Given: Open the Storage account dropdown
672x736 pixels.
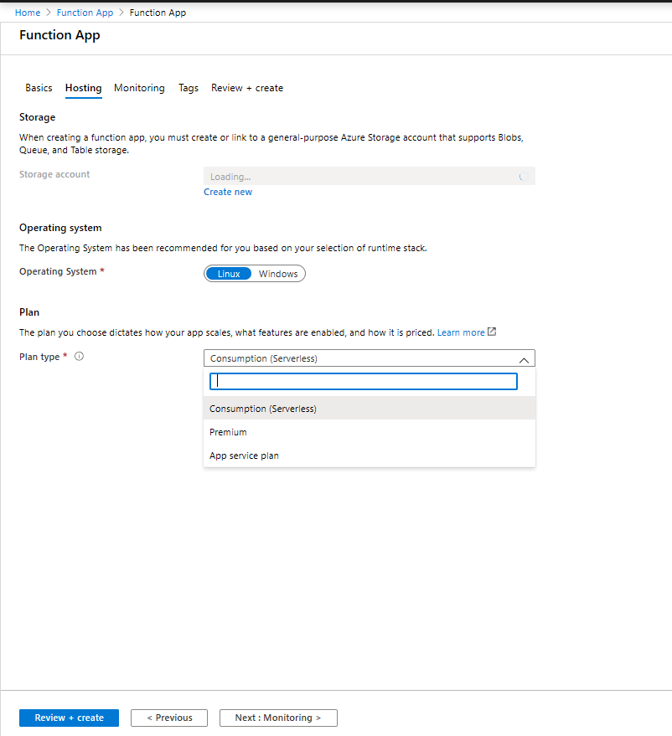Looking at the screenshot, I should [x=370, y=176].
